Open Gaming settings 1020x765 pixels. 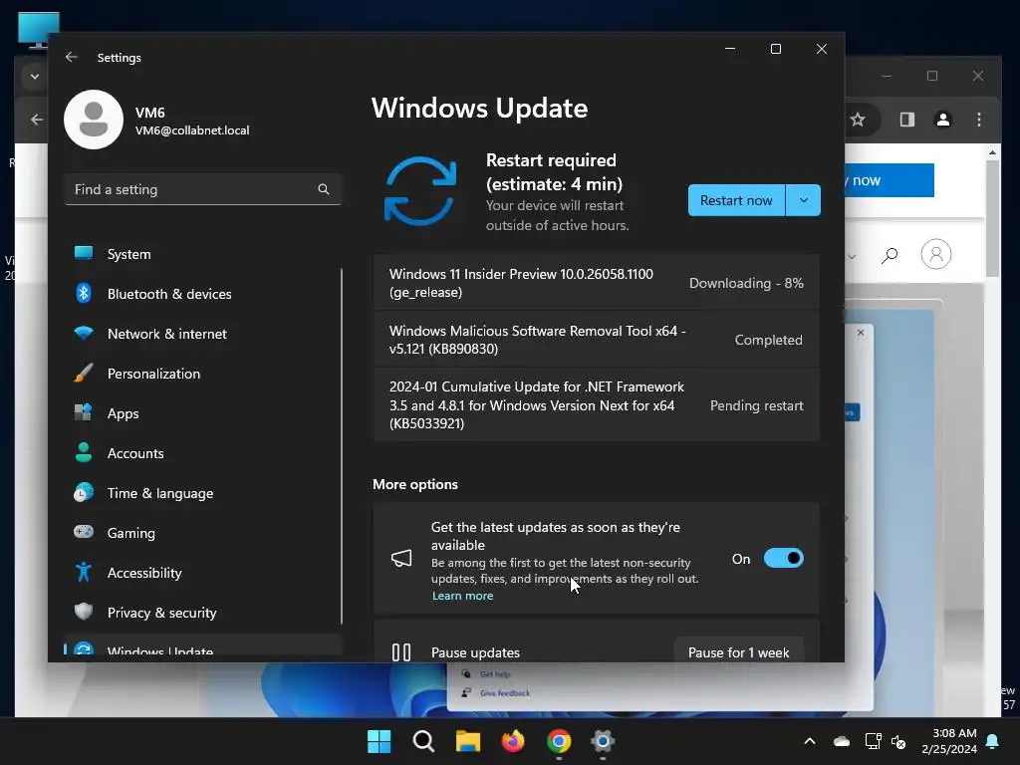coord(201,533)
